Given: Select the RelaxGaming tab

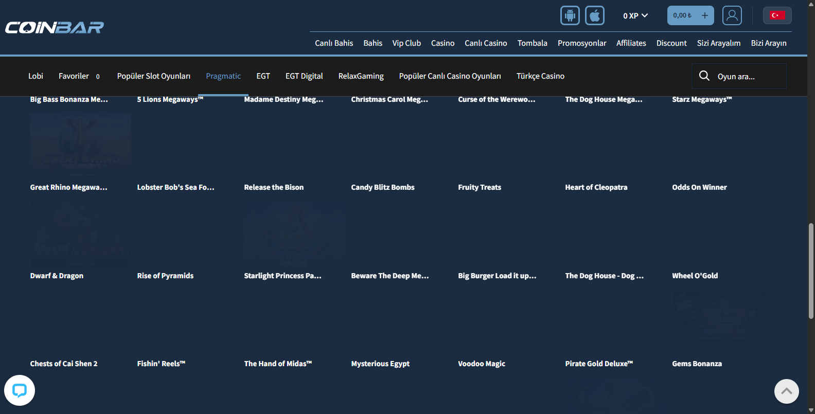Looking at the screenshot, I should [x=361, y=76].
